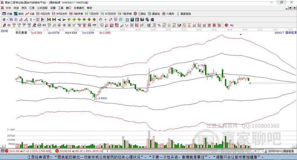Image resolution: width=297 pixels, height=160 pixels.
Task: Open the T数字表 table
Action: coord(125,14)
